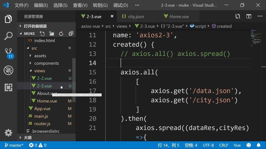The image size is (266, 149).
Task: Switch to the city.json tab
Action: (x=137, y=16)
